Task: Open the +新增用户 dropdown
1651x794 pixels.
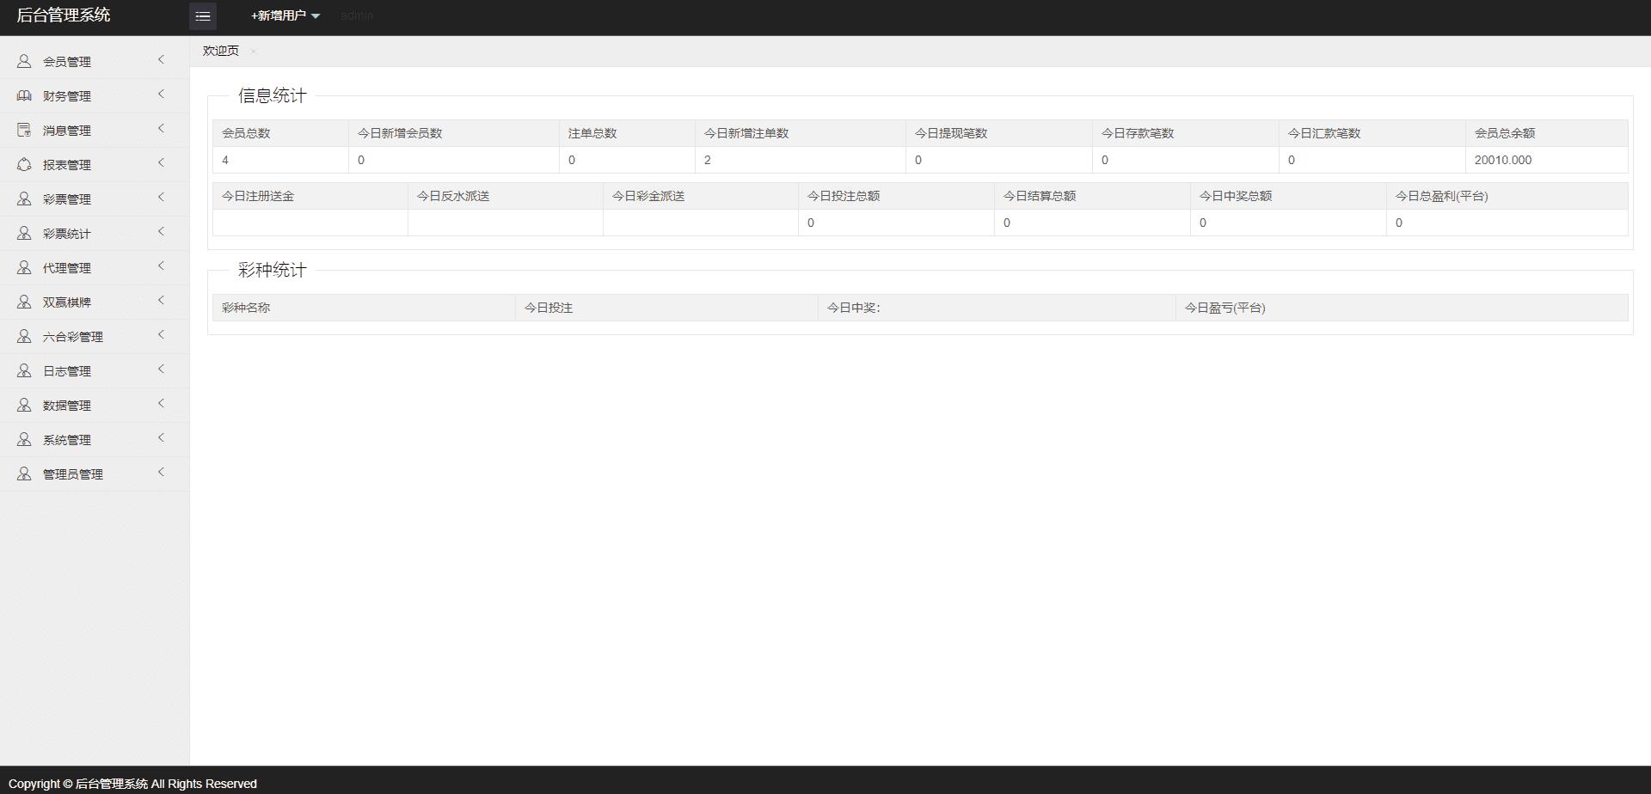Action: pos(285,15)
